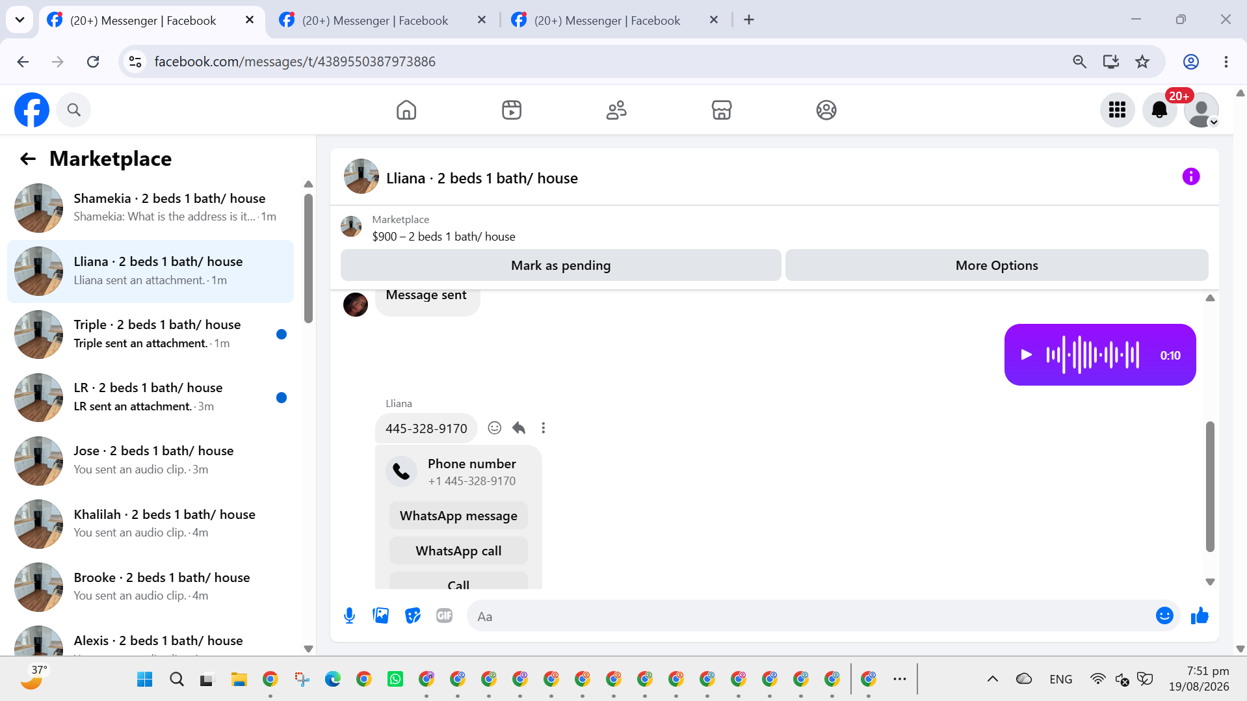Image resolution: width=1247 pixels, height=701 pixels.
Task: Open more options for the phone message
Action: coord(544,428)
